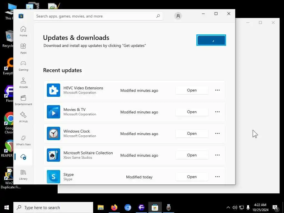
Task: Open the Apps section in sidebar
Action: point(23,49)
